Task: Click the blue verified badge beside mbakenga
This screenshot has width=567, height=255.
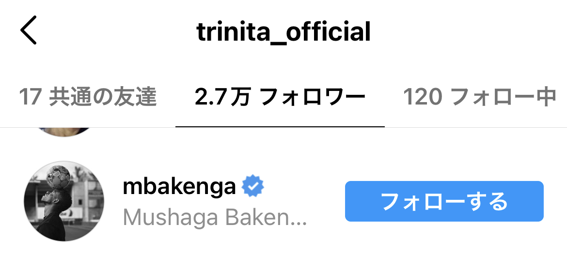Action: point(253,186)
